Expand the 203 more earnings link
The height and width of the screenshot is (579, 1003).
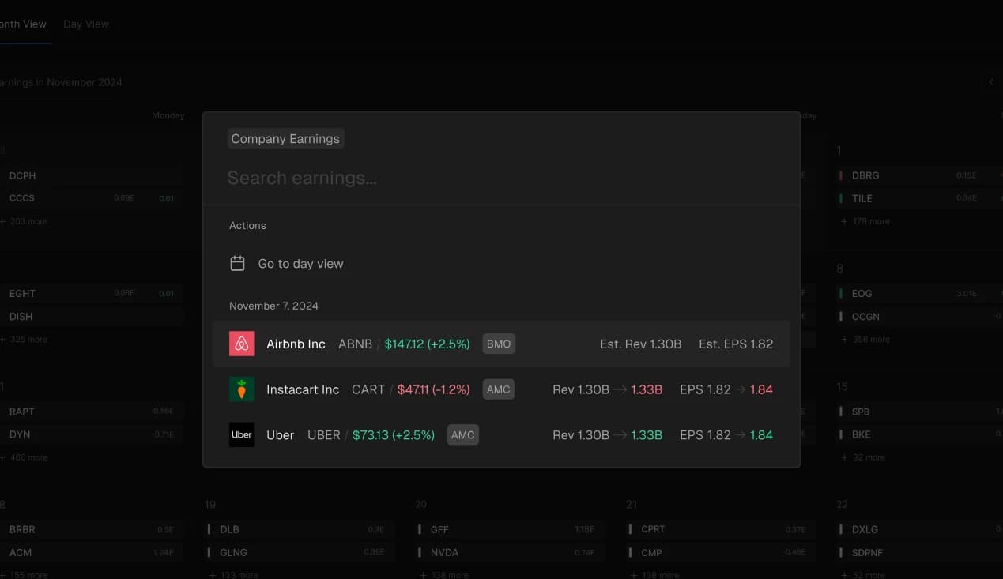[x=24, y=221]
